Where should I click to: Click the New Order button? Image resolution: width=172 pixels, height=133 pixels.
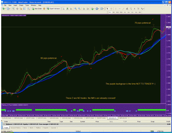(x=37, y=9)
